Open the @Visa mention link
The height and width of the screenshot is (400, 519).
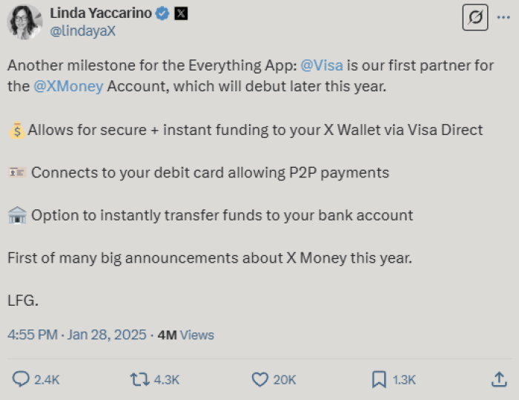(x=322, y=65)
